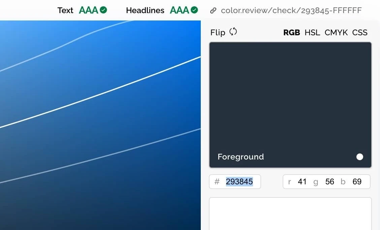The width and height of the screenshot is (380, 230).
Task: Click the chain link icon beside the URL
Action: (213, 10)
